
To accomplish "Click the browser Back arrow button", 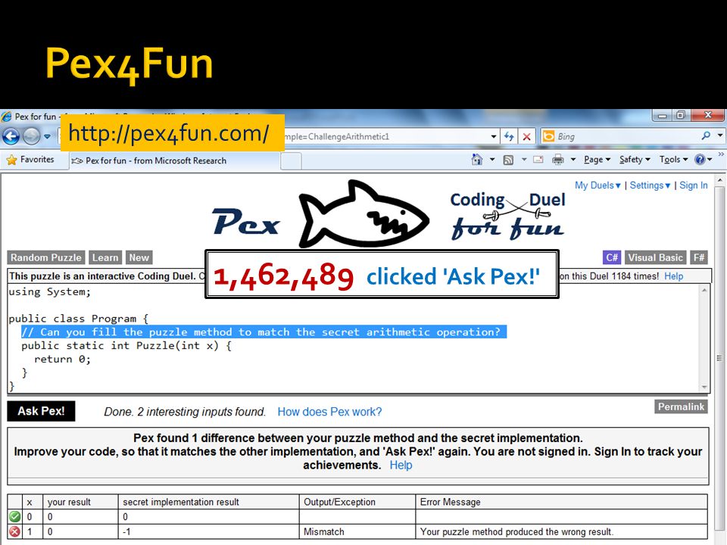I will pyautogui.click(x=11, y=136).
